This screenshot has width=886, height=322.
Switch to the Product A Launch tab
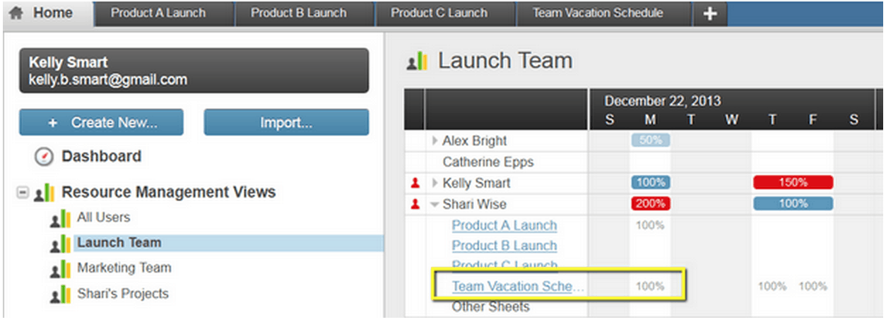point(158,13)
